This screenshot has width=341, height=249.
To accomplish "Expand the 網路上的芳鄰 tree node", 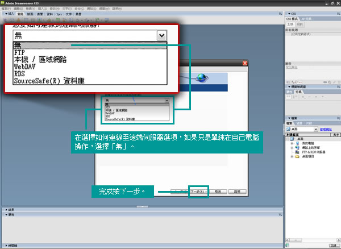I will (x=292, y=148).
